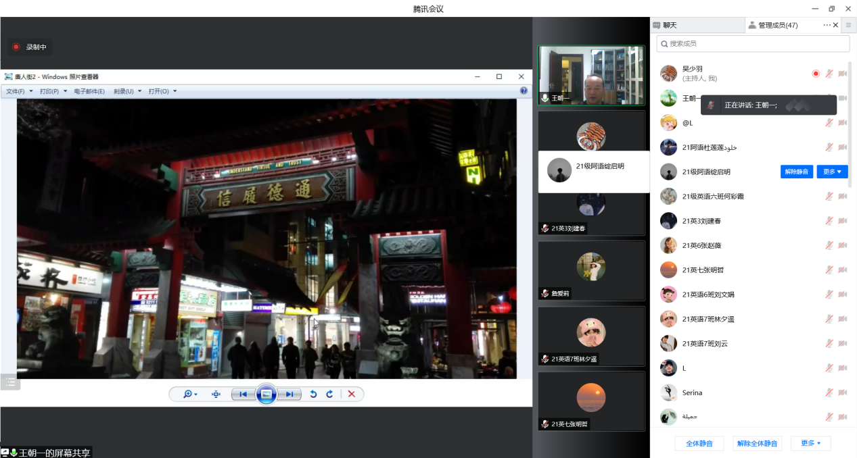
Task: Rotate the photo counterclockwise
Action: pos(313,395)
